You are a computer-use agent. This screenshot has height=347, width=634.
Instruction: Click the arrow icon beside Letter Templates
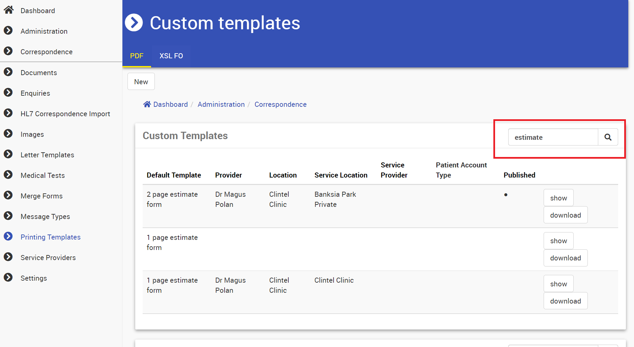[x=8, y=154]
